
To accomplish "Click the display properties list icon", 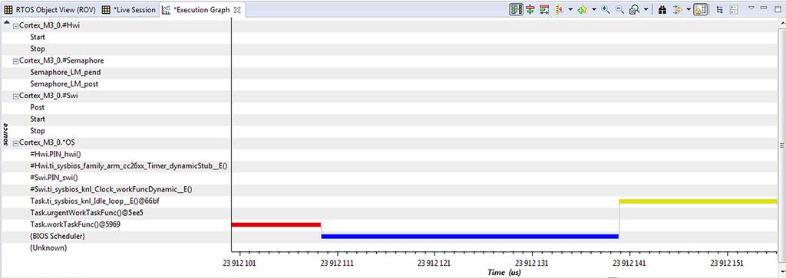I will (x=734, y=9).
